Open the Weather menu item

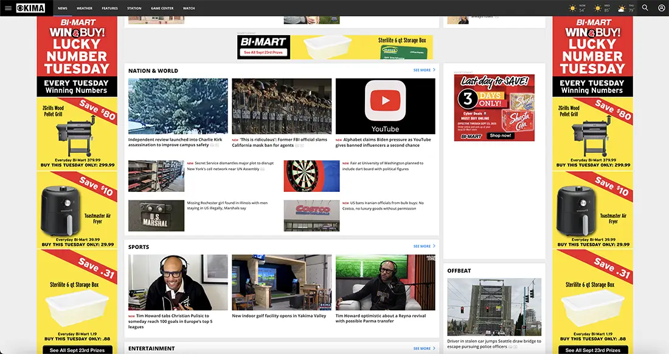(85, 8)
